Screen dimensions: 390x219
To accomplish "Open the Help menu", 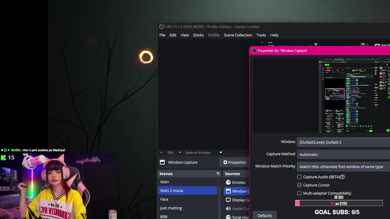I will (x=274, y=35).
